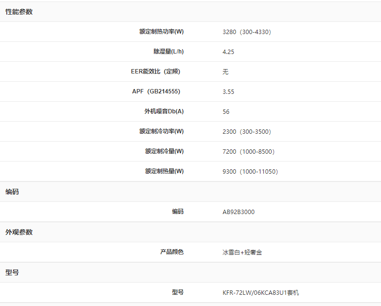Click the 额定制热量(W) label
This screenshot has height=306, width=381.
click(x=164, y=171)
